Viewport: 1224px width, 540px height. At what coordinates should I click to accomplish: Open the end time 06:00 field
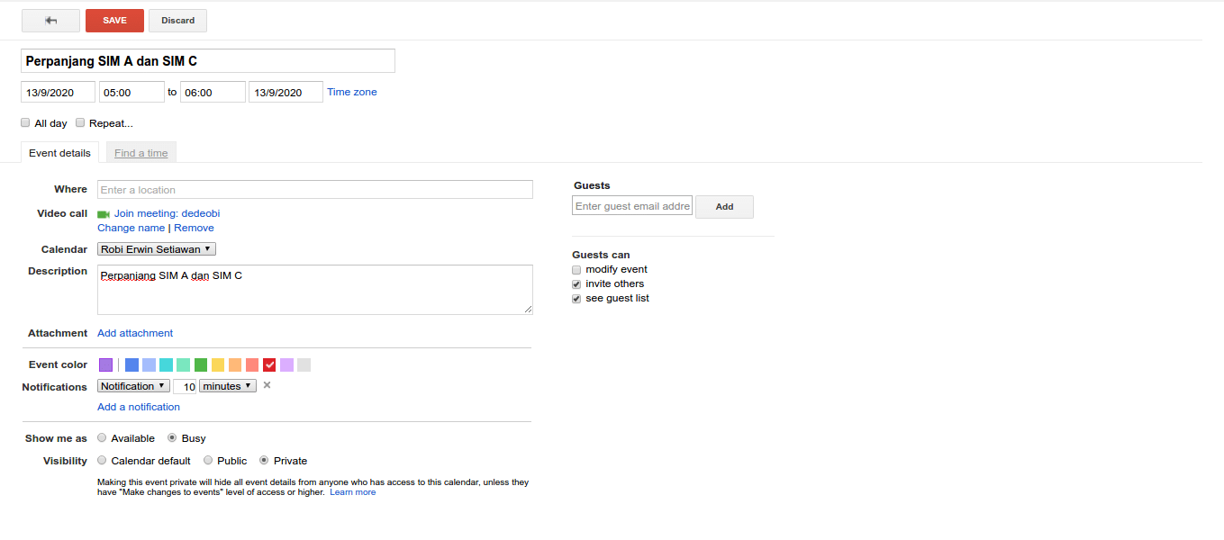point(213,92)
